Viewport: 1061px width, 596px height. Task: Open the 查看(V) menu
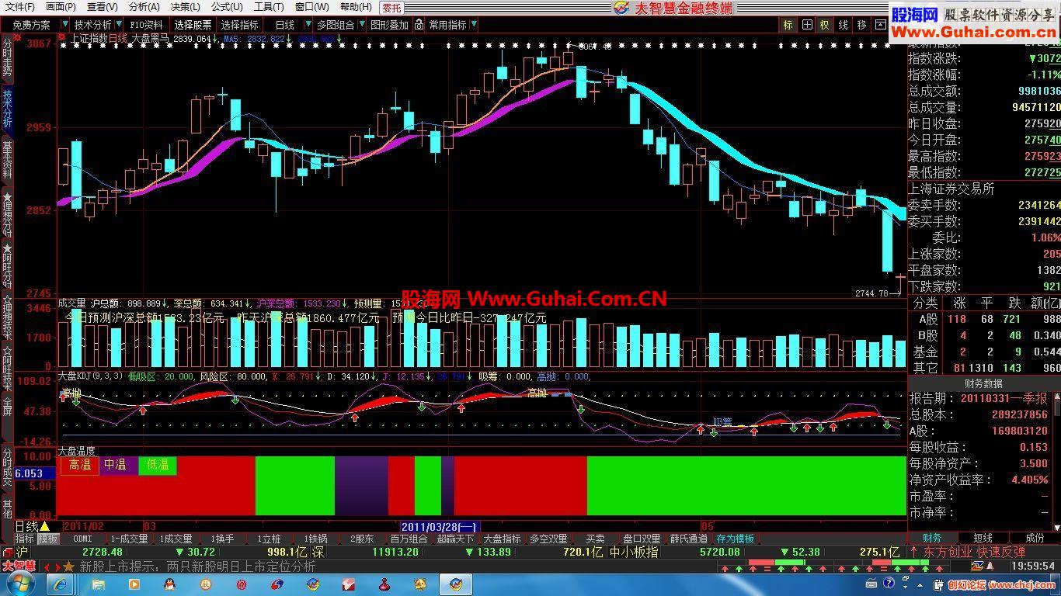pos(103,7)
